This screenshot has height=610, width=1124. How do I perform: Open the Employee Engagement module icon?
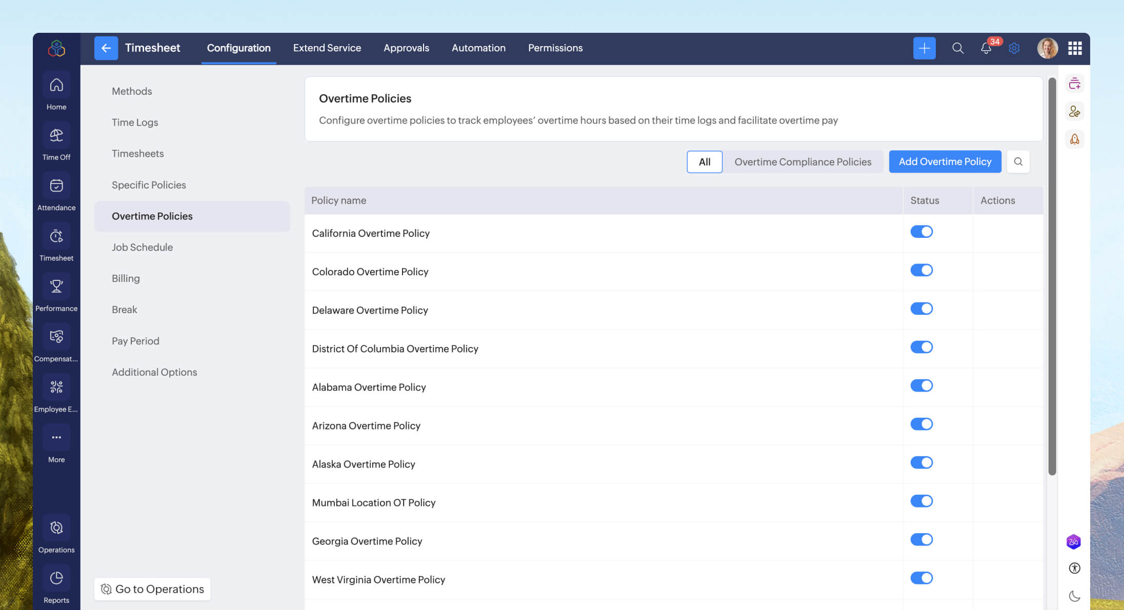click(x=56, y=387)
